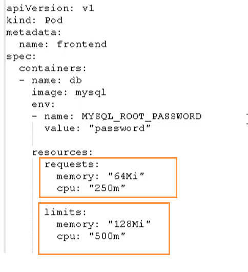Click the container name db
Screen dimensions: 248x272
pyautogui.click(x=75, y=80)
